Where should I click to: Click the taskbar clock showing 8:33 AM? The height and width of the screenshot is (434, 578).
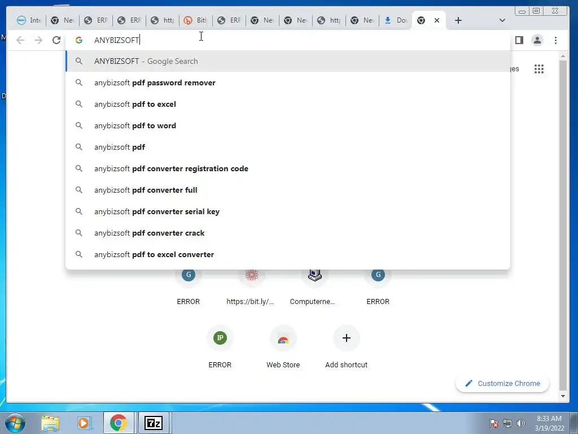coord(549,423)
